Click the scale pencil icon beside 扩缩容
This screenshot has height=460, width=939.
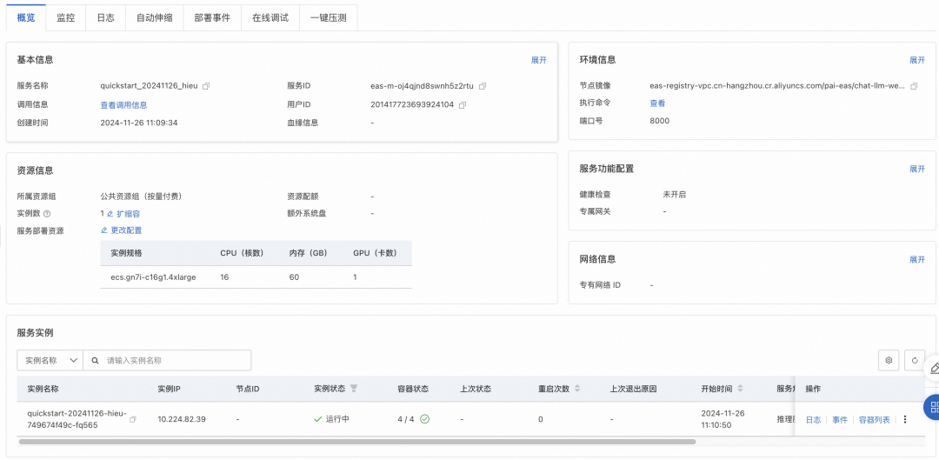[110, 214]
